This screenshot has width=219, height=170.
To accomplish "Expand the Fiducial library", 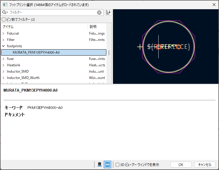I will click(3, 33).
